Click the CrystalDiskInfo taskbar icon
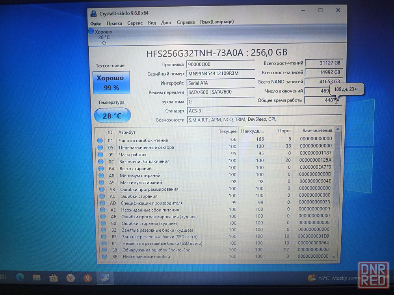394x295 pixels. 105,278
